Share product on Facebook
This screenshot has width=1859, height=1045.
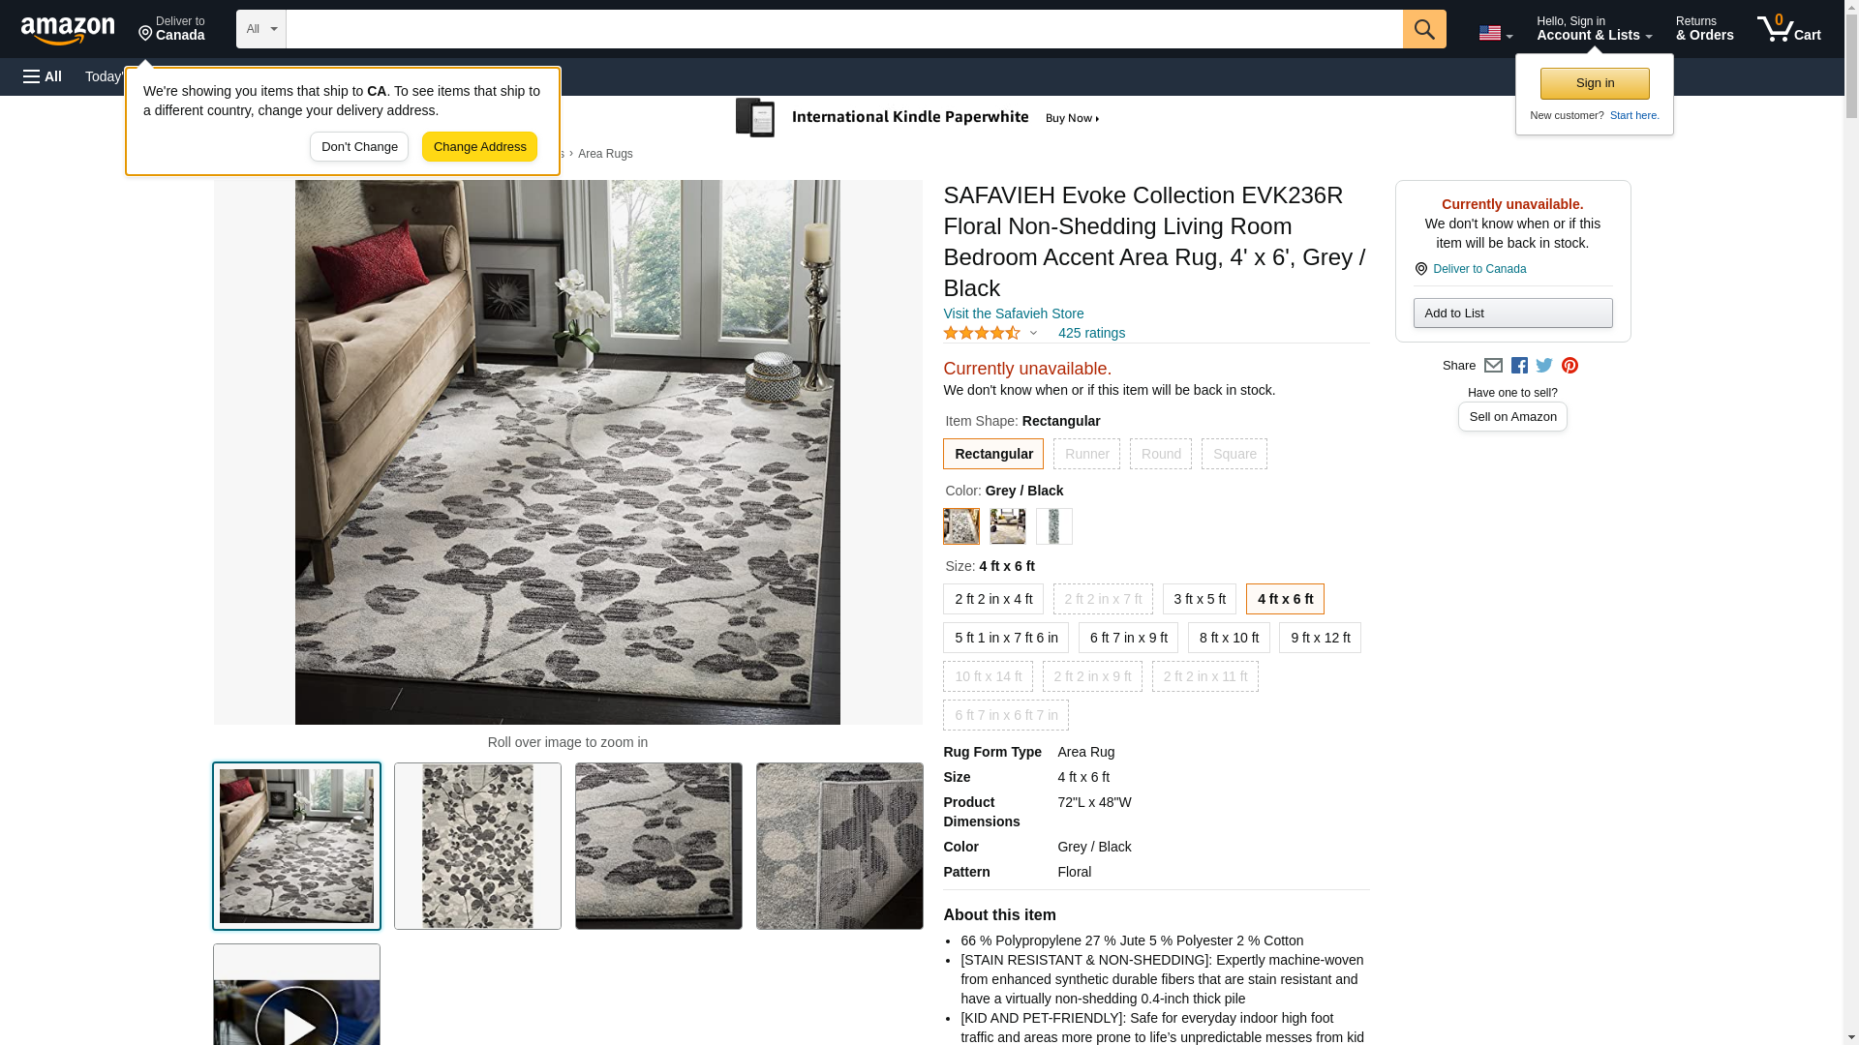tap(1519, 366)
